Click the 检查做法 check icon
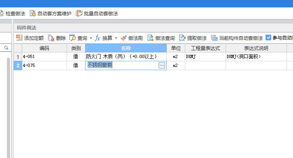293x158 pixels. 2,13
